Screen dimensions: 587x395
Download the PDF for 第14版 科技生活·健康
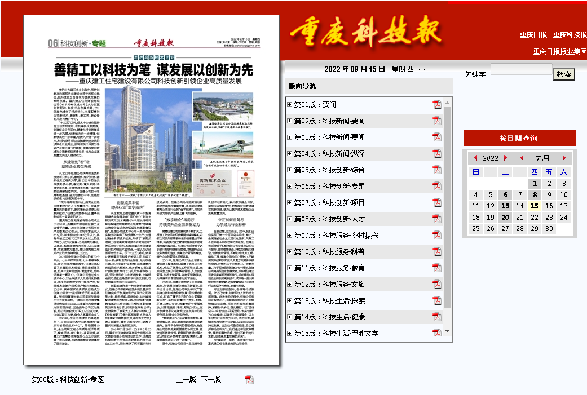437,317
